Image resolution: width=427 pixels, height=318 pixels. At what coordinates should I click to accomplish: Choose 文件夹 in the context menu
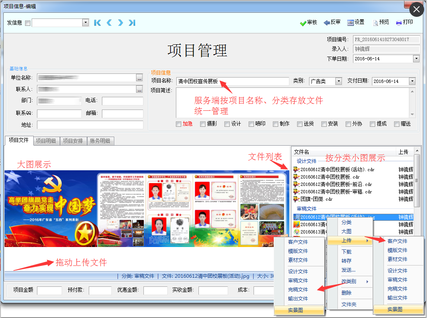(350, 304)
